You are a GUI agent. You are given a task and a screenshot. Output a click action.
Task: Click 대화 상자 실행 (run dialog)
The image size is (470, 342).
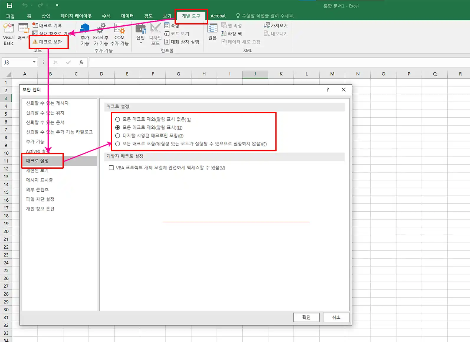(182, 42)
